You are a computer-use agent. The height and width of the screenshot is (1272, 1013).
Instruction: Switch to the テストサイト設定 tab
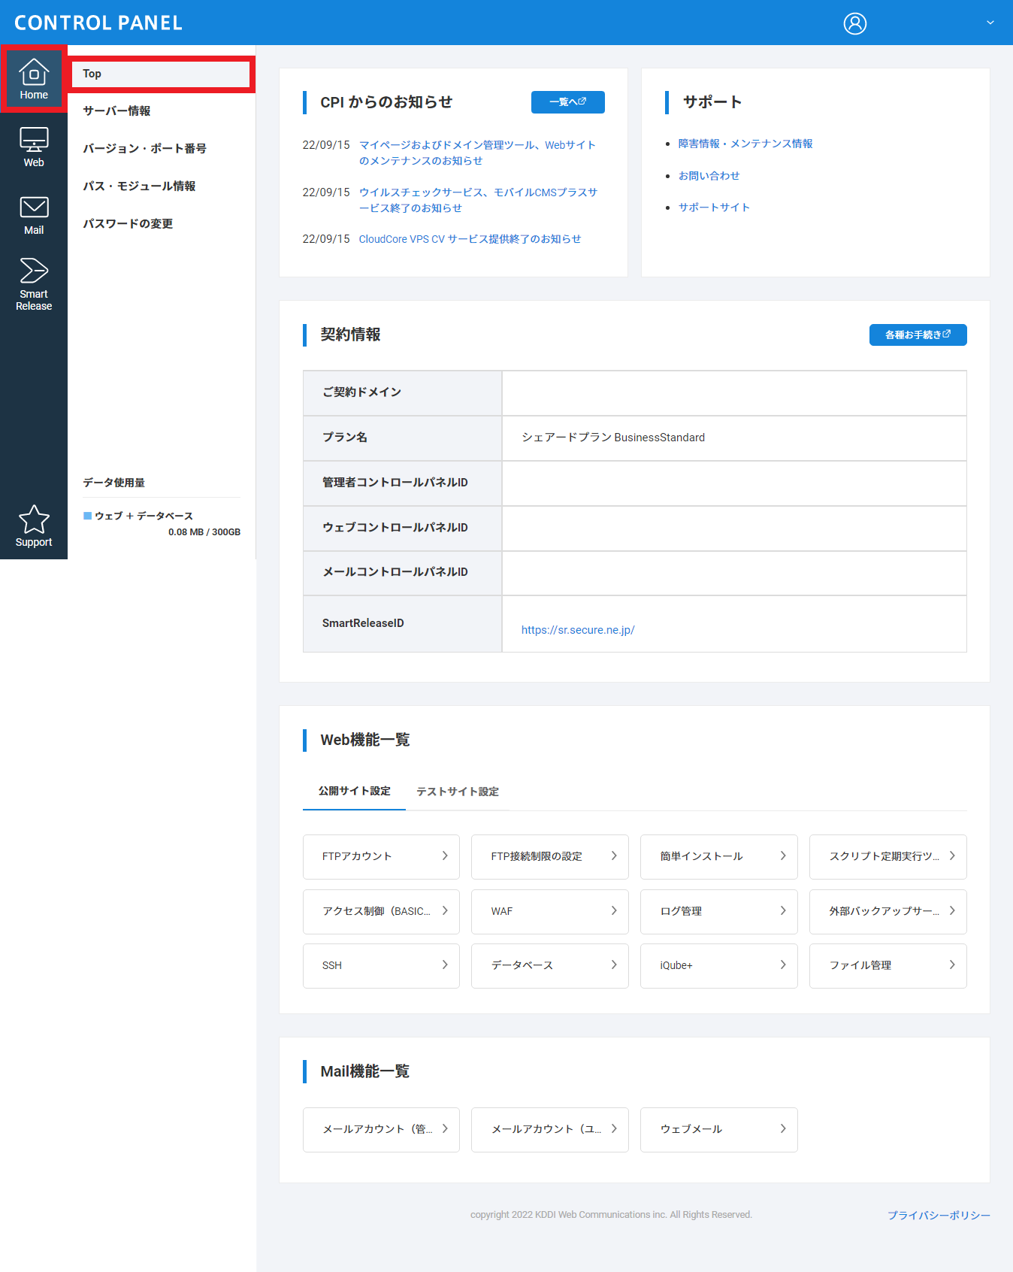point(457,792)
